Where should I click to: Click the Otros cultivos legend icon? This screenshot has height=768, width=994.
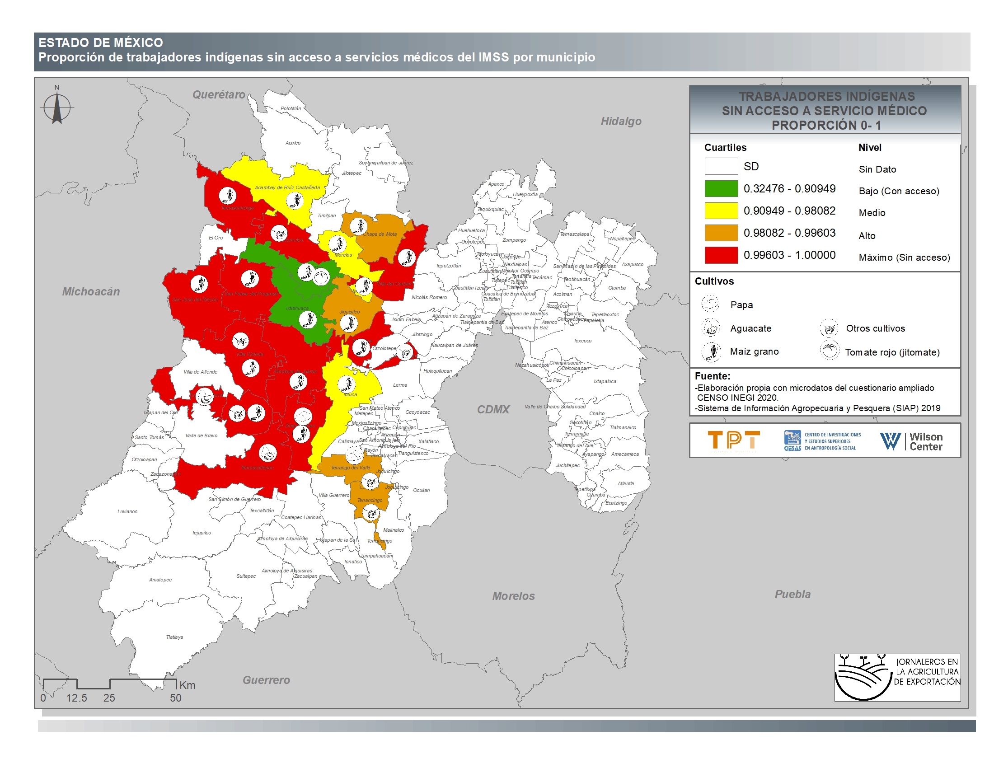click(829, 328)
